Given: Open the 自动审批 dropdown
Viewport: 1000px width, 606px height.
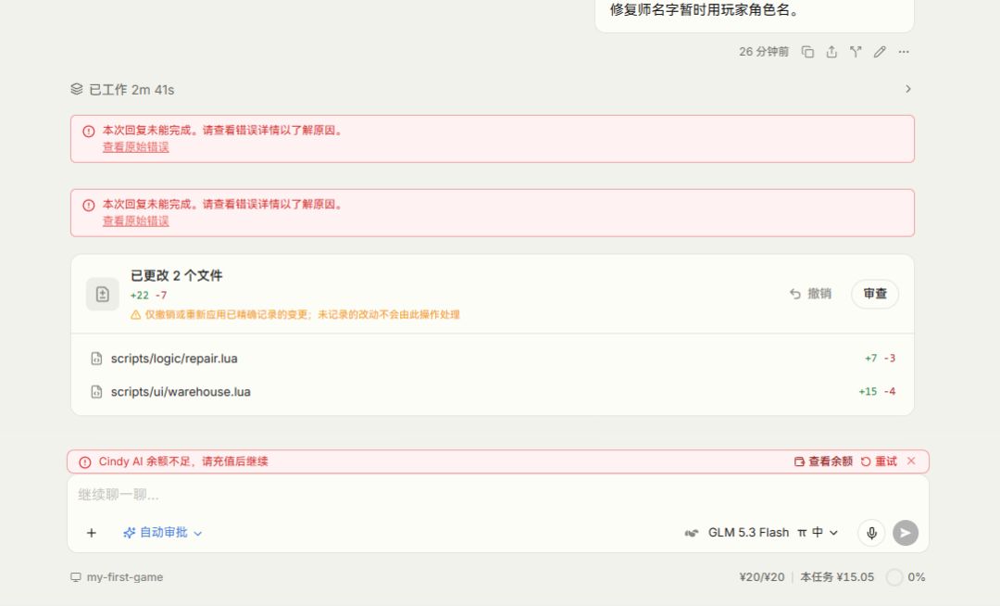Looking at the screenshot, I should coord(163,533).
